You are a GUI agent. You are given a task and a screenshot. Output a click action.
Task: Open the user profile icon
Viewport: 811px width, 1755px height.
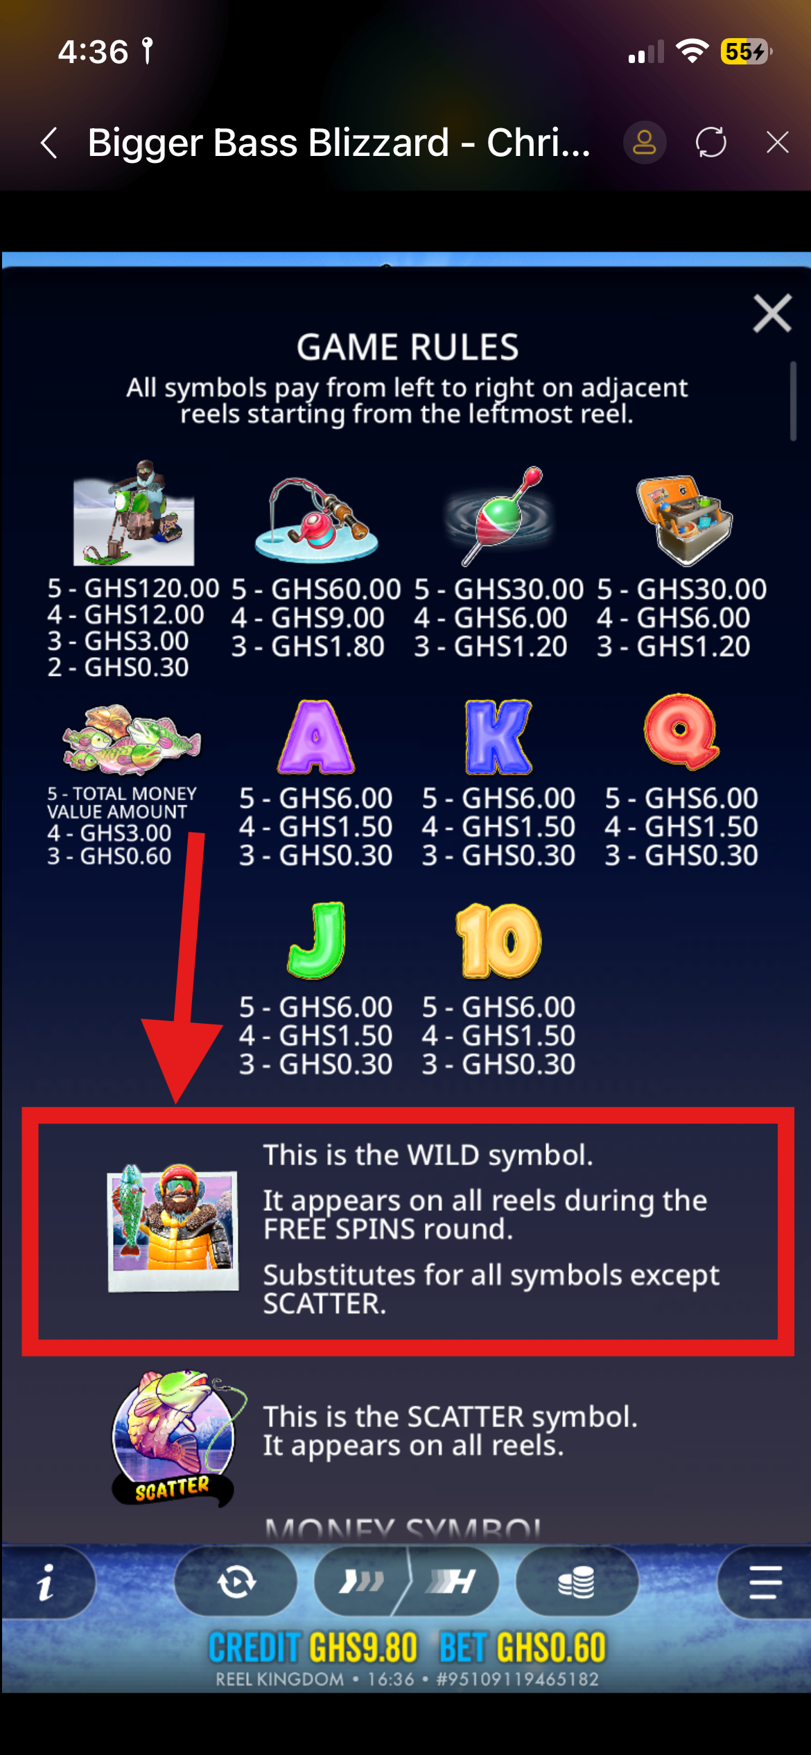pyautogui.click(x=645, y=143)
